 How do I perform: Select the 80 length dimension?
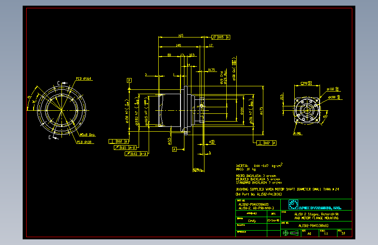click(x=169, y=55)
